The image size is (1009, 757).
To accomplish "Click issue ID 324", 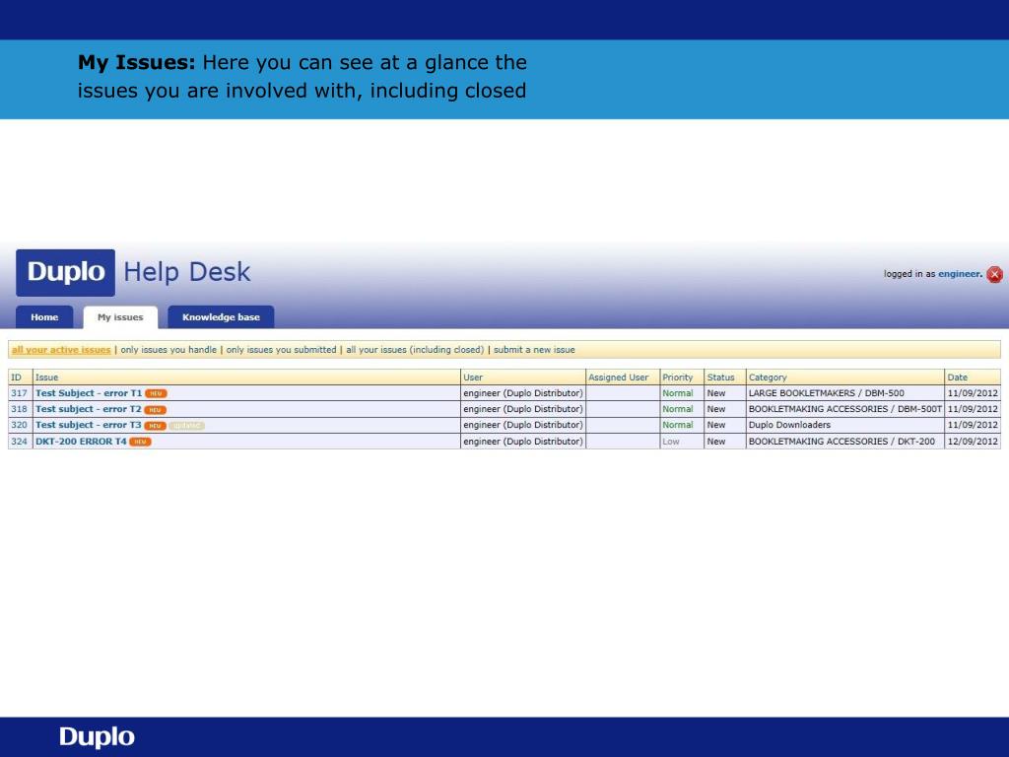I will point(20,441).
